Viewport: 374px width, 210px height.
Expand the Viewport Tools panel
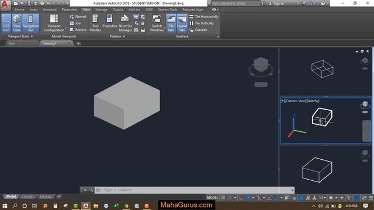pyautogui.click(x=20, y=36)
